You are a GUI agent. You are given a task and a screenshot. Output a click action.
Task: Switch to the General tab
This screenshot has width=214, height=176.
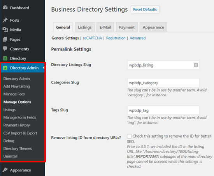pos(63,27)
